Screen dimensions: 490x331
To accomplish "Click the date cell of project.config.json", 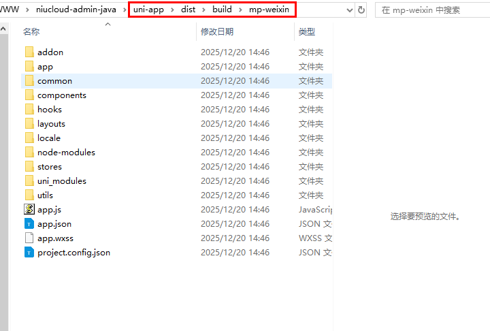I will click(235, 253).
